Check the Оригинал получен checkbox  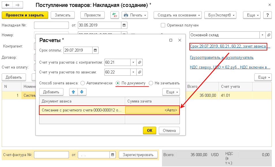(x=163, y=25)
